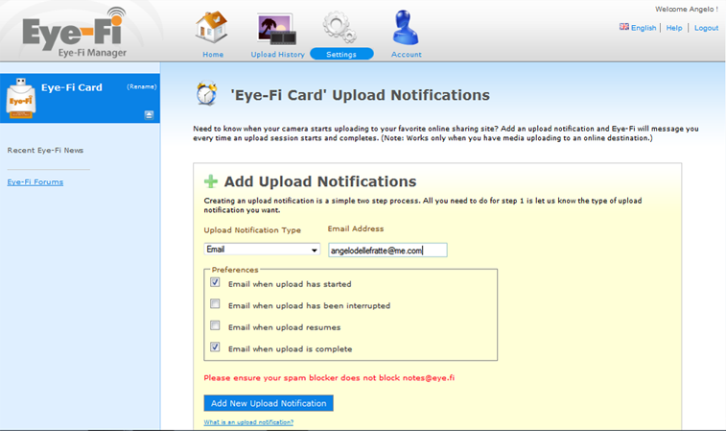Open the Help link

[674, 28]
